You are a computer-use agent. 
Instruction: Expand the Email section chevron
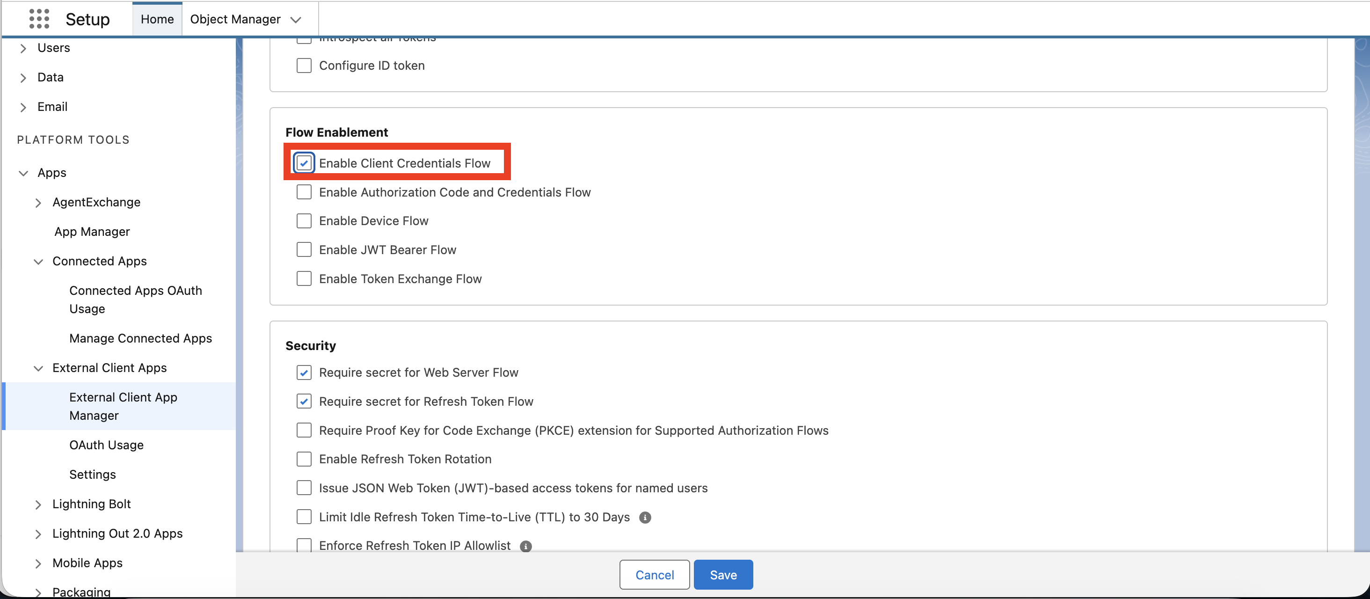tap(23, 108)
